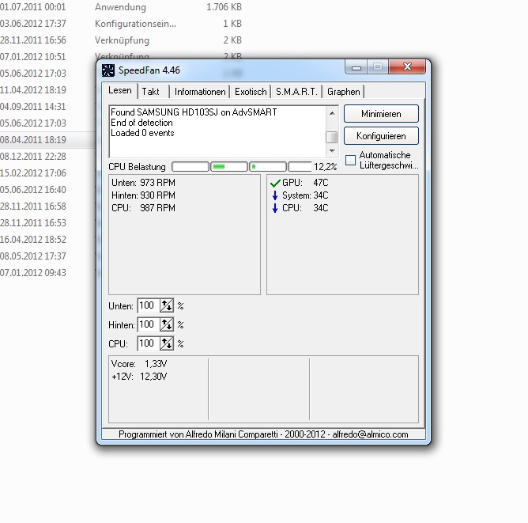This screenshot has height=523, width=528.
Task: Click the 'CPU: 987 RPM' fan reading
Action: (143, 208)
